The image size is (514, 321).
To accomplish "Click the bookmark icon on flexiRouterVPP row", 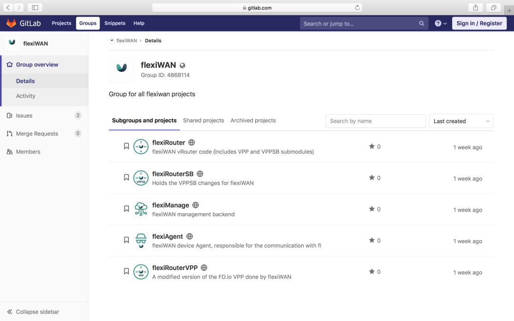I will pyautogui.click(x=126, y=271).
